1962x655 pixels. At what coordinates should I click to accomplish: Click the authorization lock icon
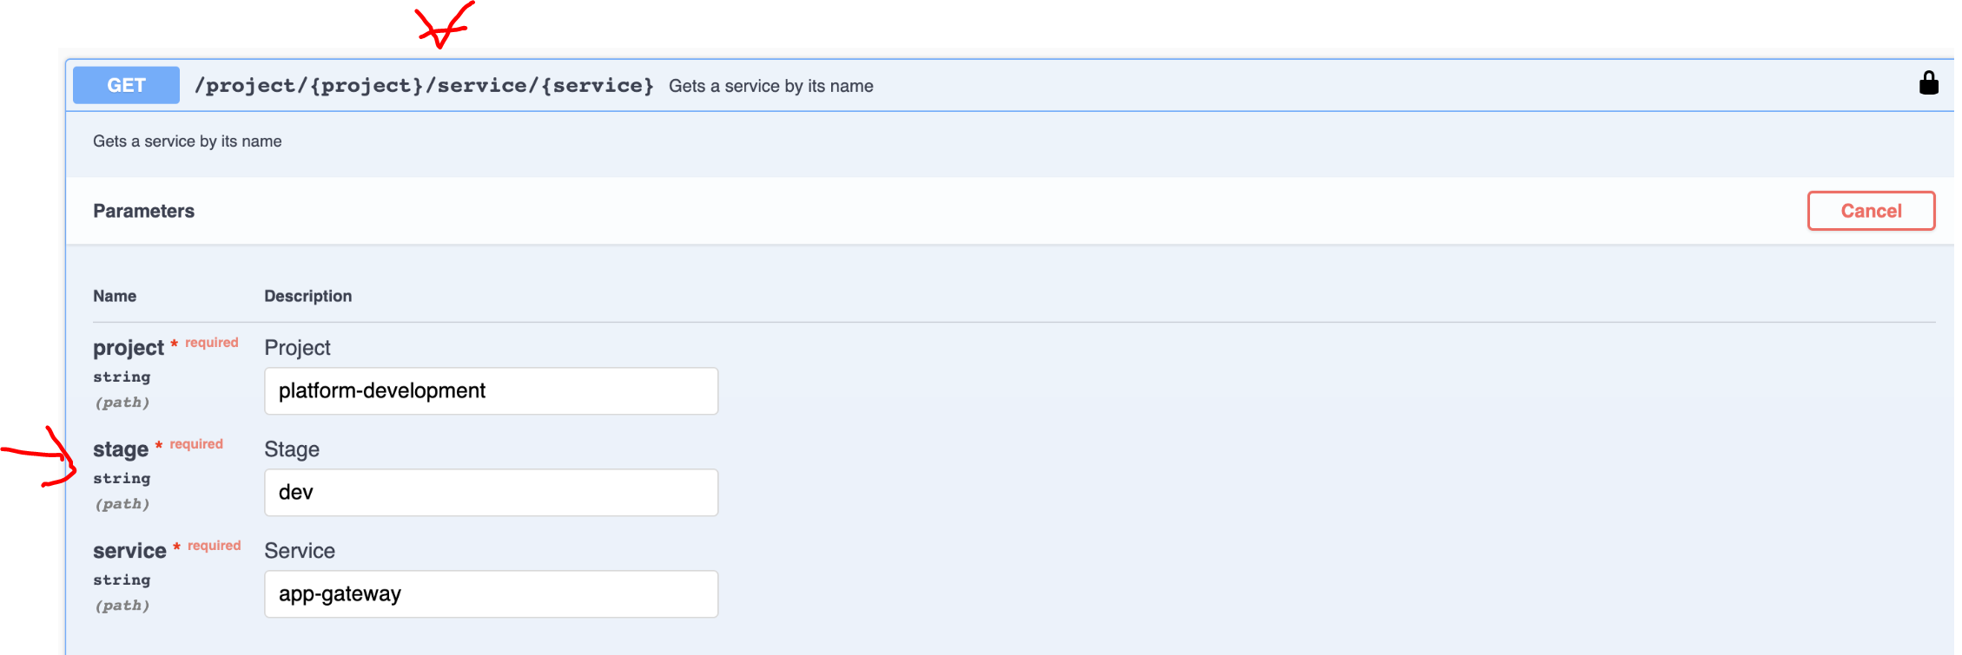[x=1929, y=82]
